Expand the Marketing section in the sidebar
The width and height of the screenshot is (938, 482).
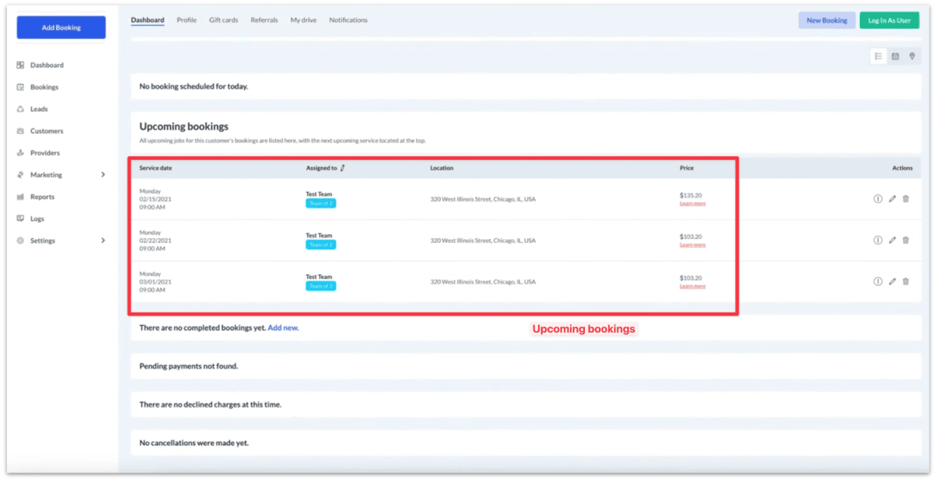tap(104, 174)
